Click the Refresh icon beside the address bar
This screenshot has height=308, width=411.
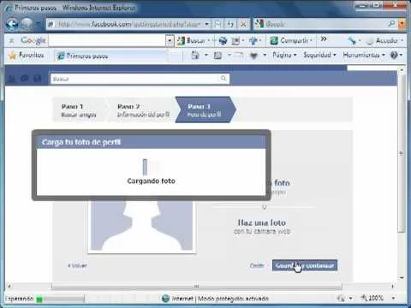(x=230, y=24)
